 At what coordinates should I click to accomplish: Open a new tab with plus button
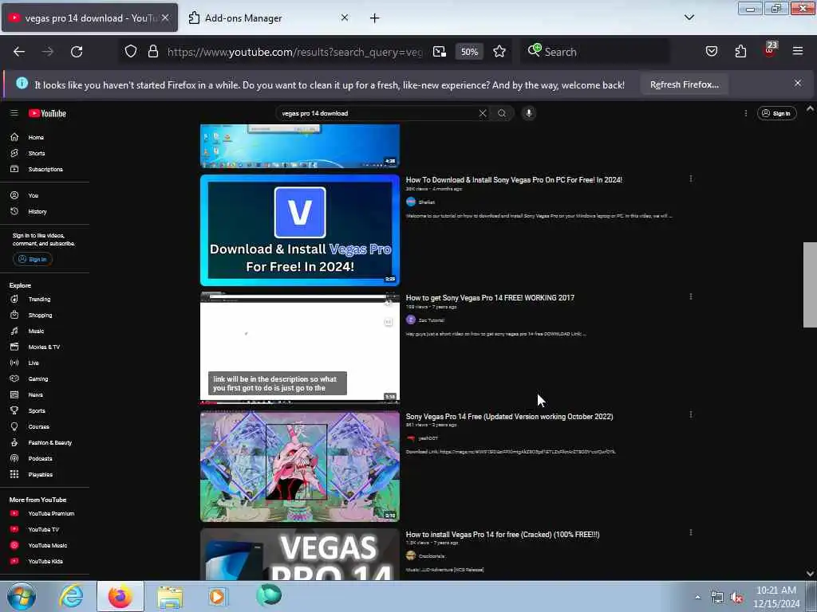tap(374, 18)
